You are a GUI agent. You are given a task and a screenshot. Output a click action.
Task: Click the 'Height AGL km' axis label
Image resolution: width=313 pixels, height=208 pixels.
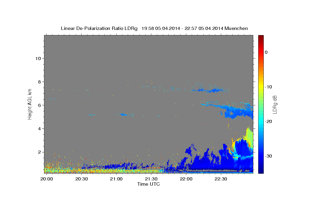[x=30, y=104]
